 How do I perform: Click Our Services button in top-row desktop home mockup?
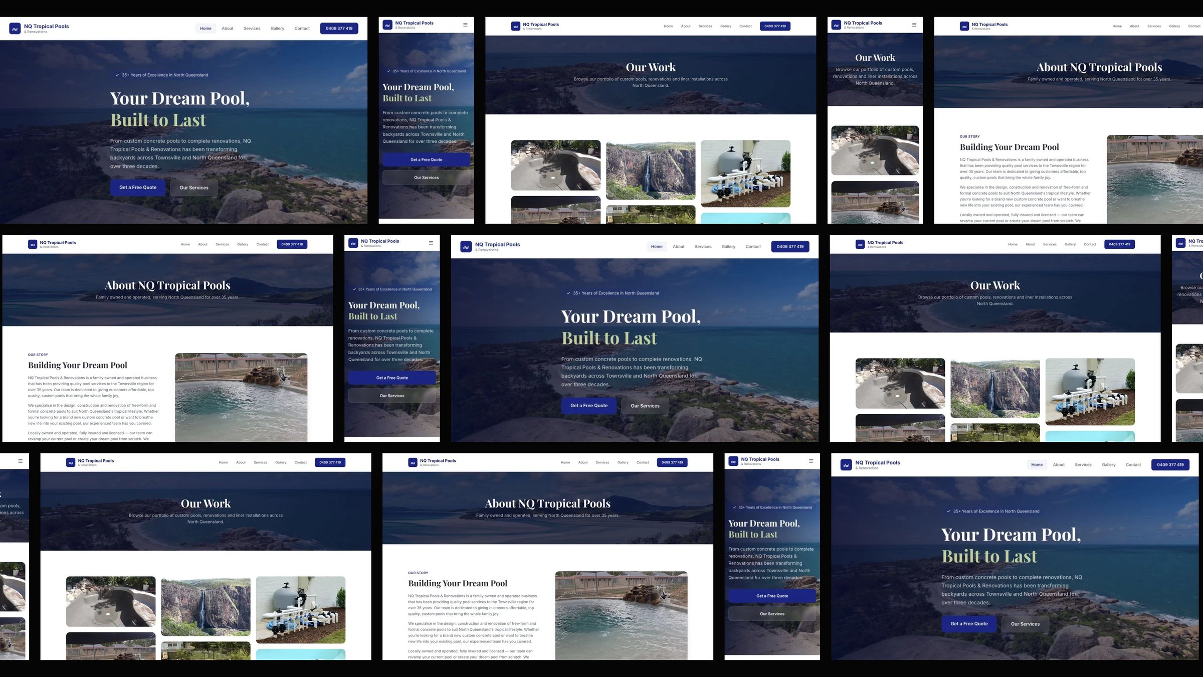(x=194, y=188)
